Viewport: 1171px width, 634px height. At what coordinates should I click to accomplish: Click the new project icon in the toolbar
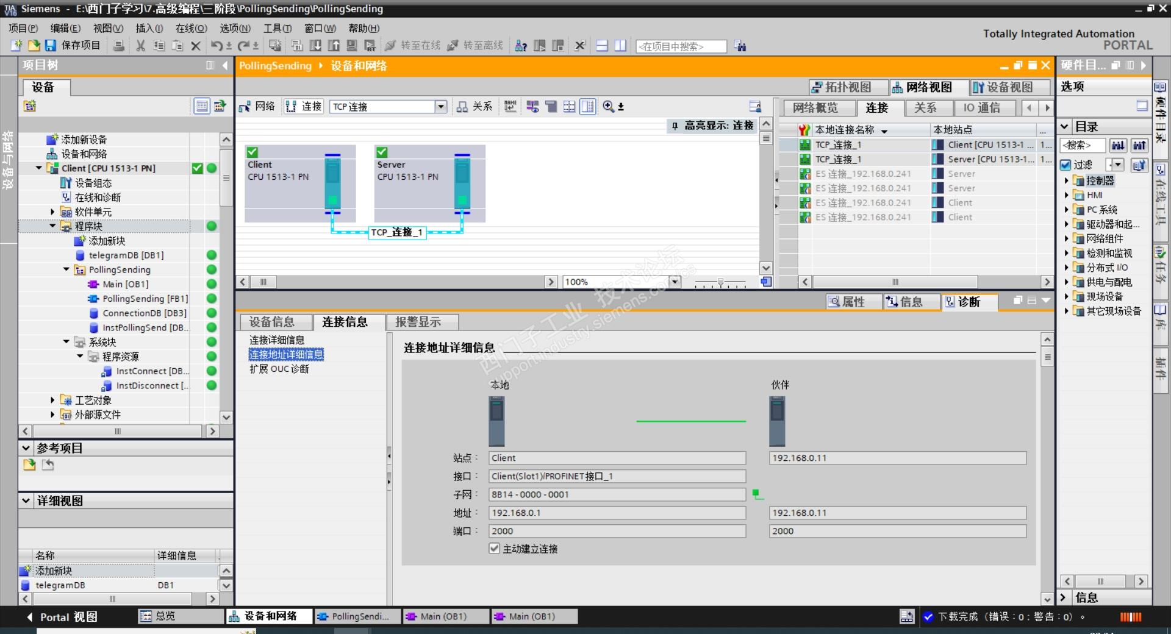(x=16, y=46)
